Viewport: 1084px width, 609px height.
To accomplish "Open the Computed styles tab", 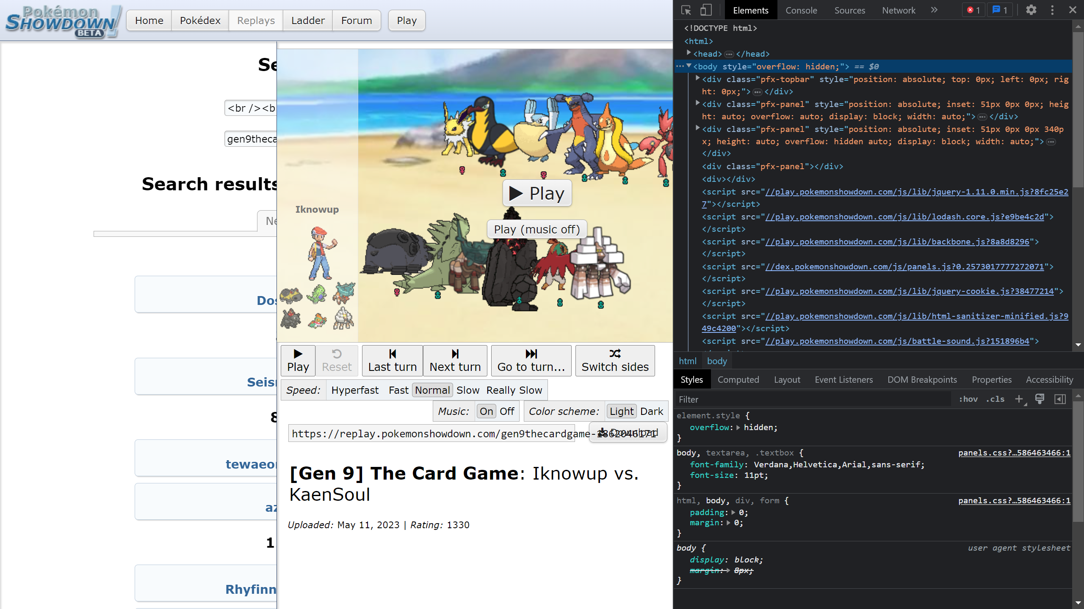I will coord(738,380).
